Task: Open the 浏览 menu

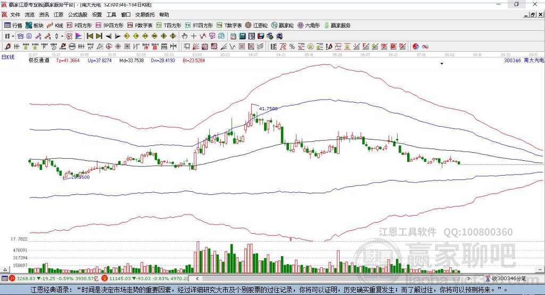Action: click(x=30, y=14)
